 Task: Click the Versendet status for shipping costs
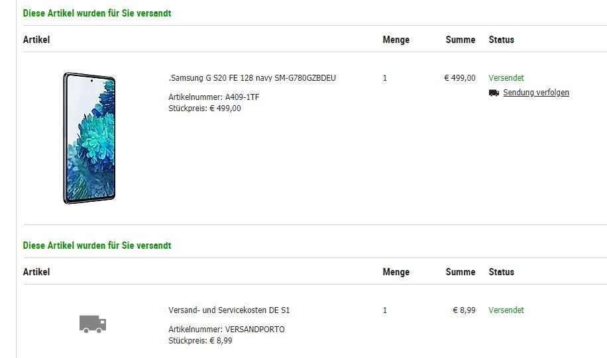point(506,310)
